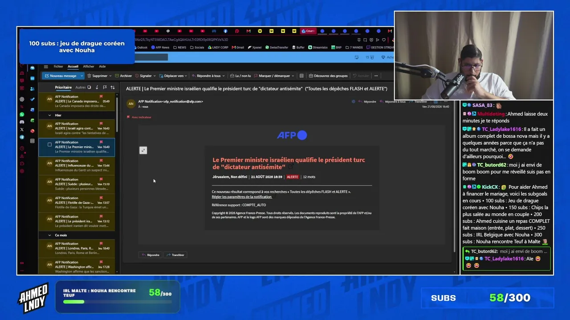
Task: Filter by flag icon in list header
Action: pyautogui.click(x=105, y=88)
